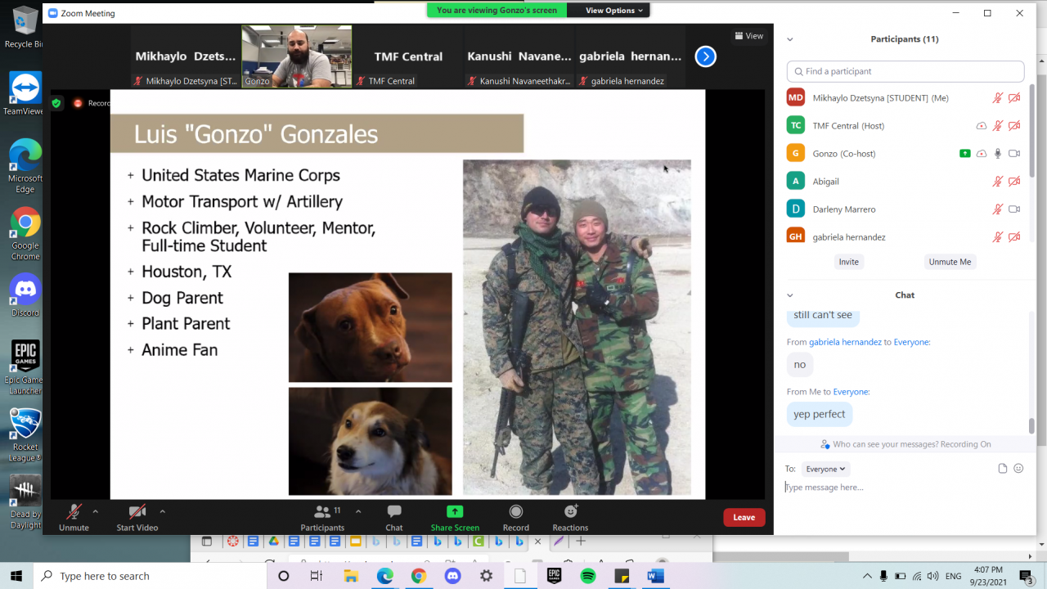Click the Participants icon in the toolbar
Screen dimensions: 1047x589
tap(322, 512)
